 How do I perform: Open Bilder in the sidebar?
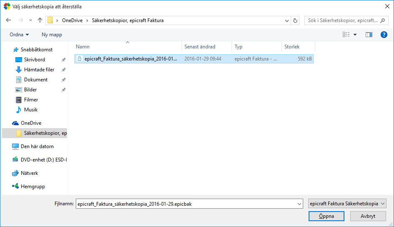pyautogui.click(x=30, y=90)
